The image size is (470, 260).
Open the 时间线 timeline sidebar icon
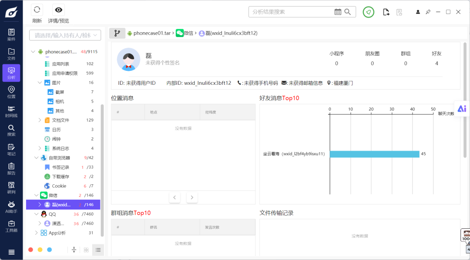click(11, 111)
